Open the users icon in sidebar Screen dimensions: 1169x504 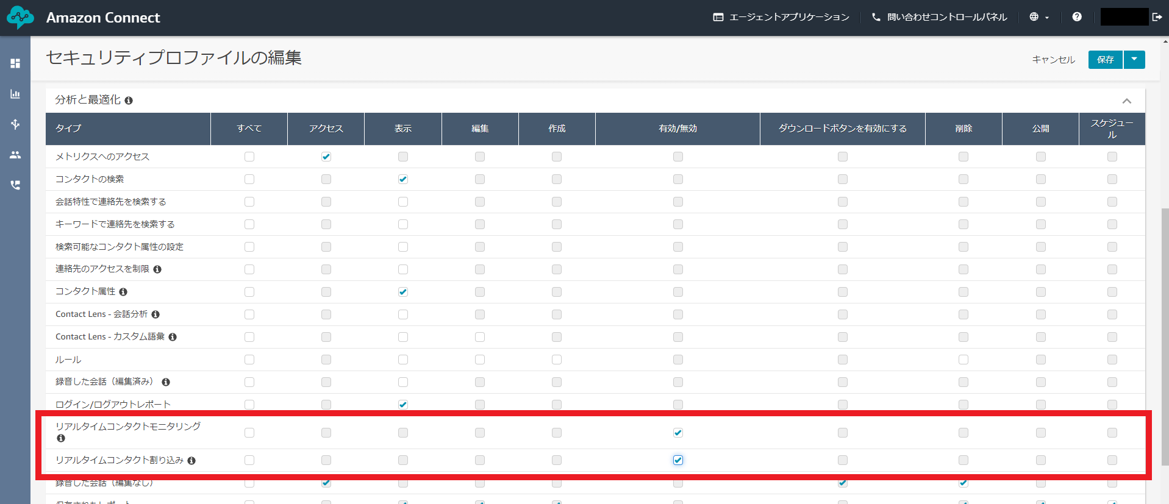tap(15, 155)
